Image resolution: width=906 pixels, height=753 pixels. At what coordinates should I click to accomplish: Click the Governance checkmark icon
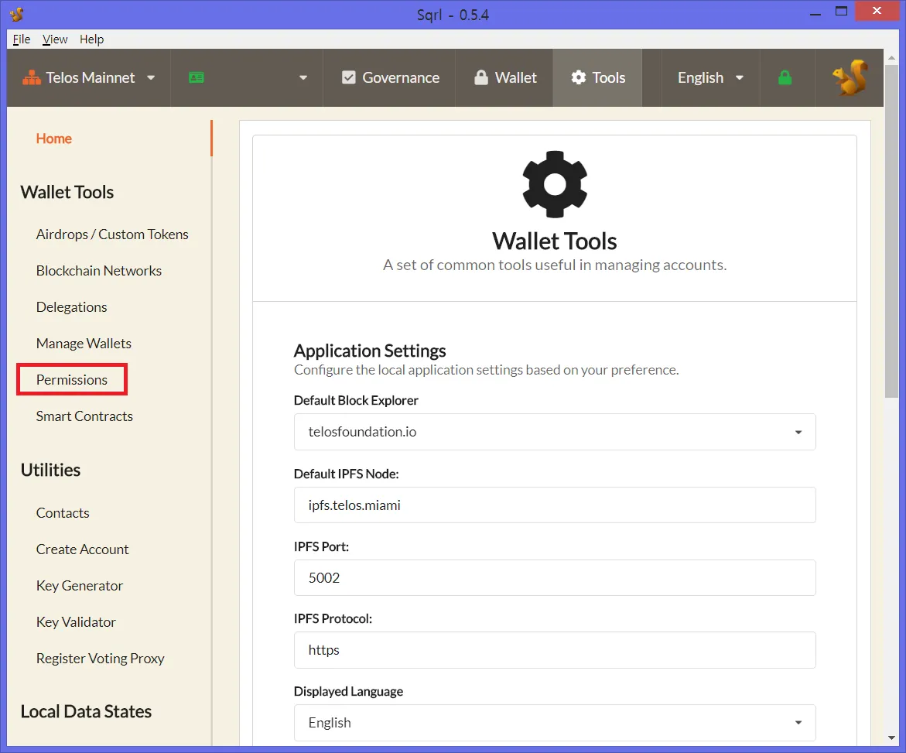click(x=348, y=77)
